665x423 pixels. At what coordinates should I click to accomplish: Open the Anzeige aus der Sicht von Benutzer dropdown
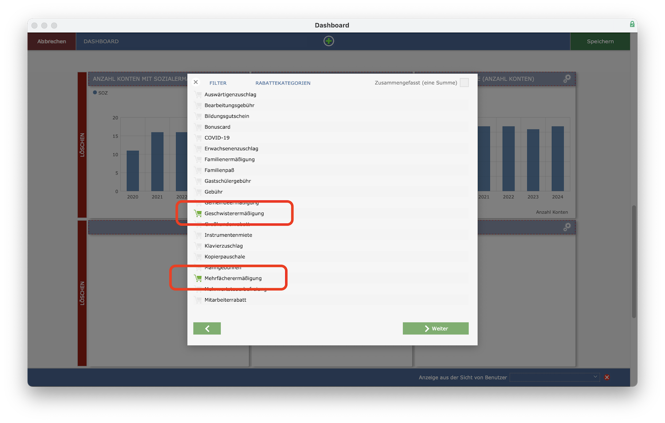(x=555, y=377)
